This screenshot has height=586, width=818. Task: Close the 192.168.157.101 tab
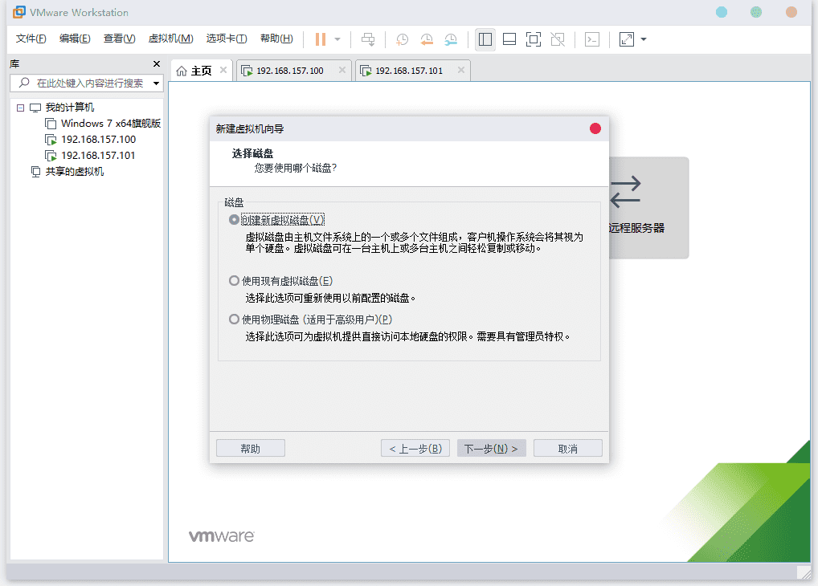(461, 70)
